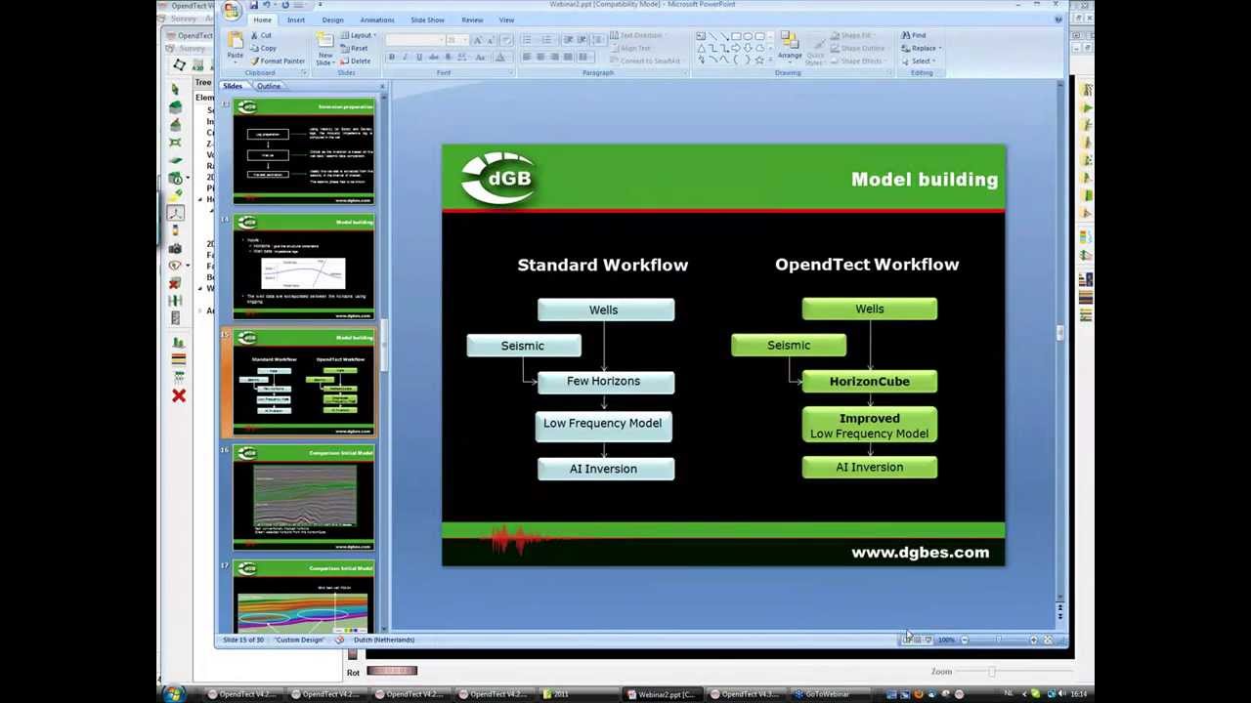Open the Select dropdown in Editing

click(918, 61)
